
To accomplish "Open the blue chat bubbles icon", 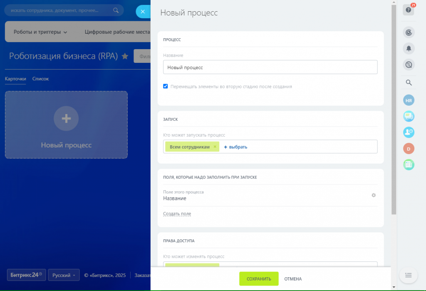I will (409, 117).
